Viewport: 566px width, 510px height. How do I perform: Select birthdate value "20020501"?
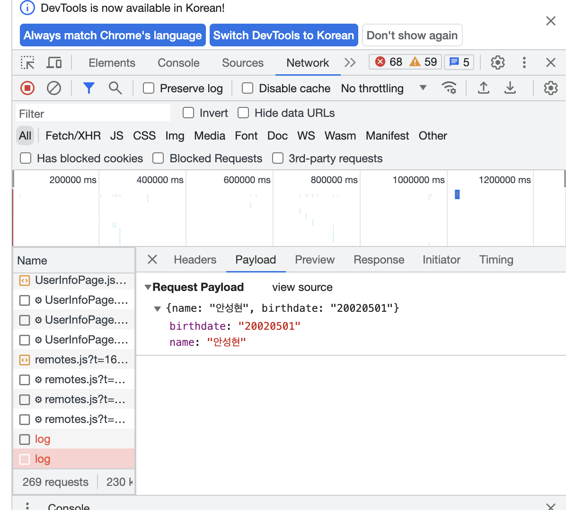(269, 326)
